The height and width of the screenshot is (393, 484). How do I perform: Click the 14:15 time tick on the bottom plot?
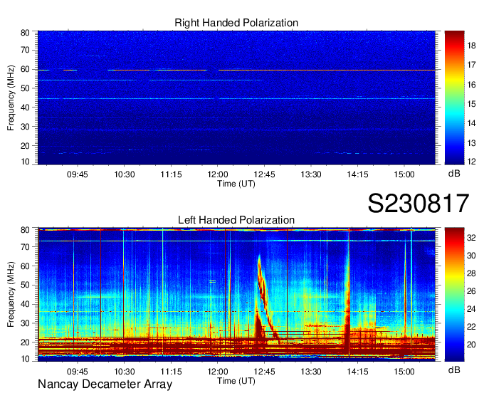point(357,372)
